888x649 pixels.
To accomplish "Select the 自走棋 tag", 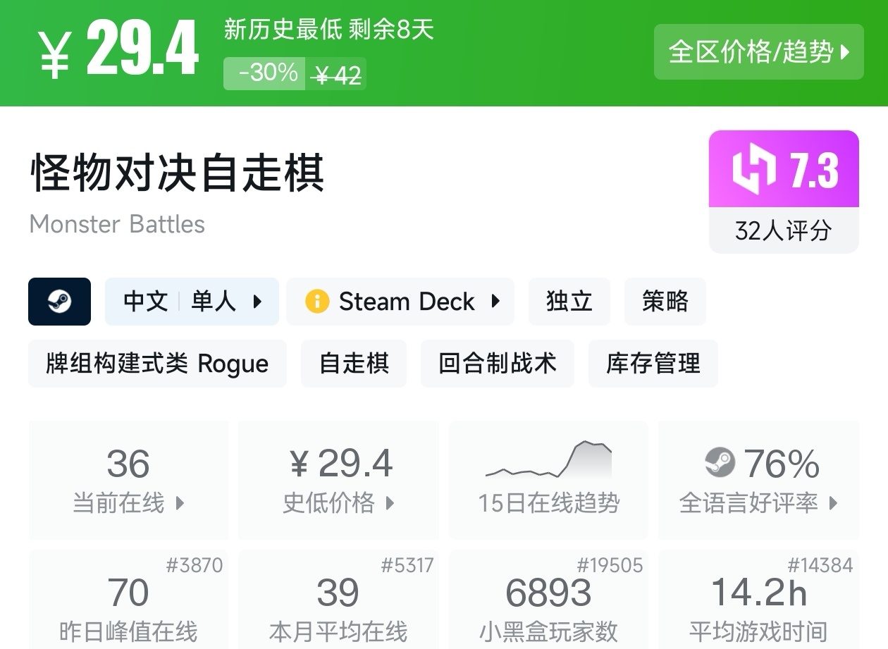I will [x=354, y=364].
